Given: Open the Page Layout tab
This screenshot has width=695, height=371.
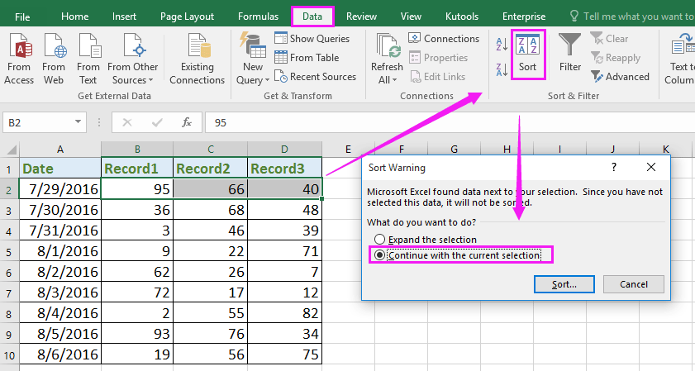Looking at the screenshot, I should coord(187,16).
